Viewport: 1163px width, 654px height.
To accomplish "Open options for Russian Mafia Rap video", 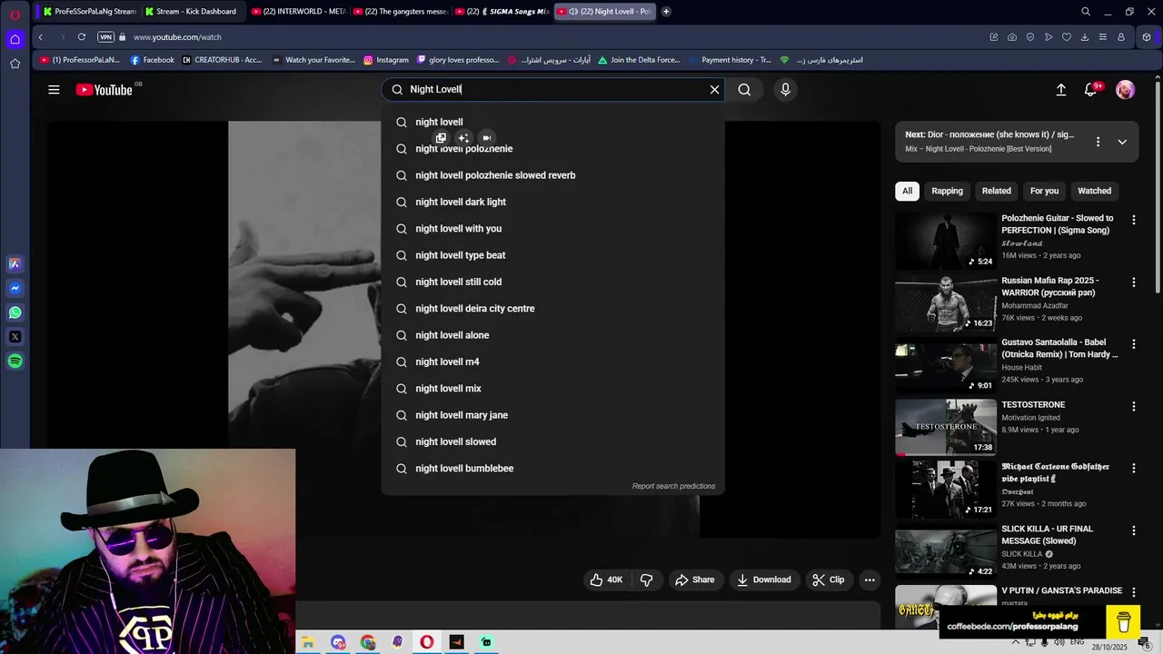I will (x=1133, y=282).
